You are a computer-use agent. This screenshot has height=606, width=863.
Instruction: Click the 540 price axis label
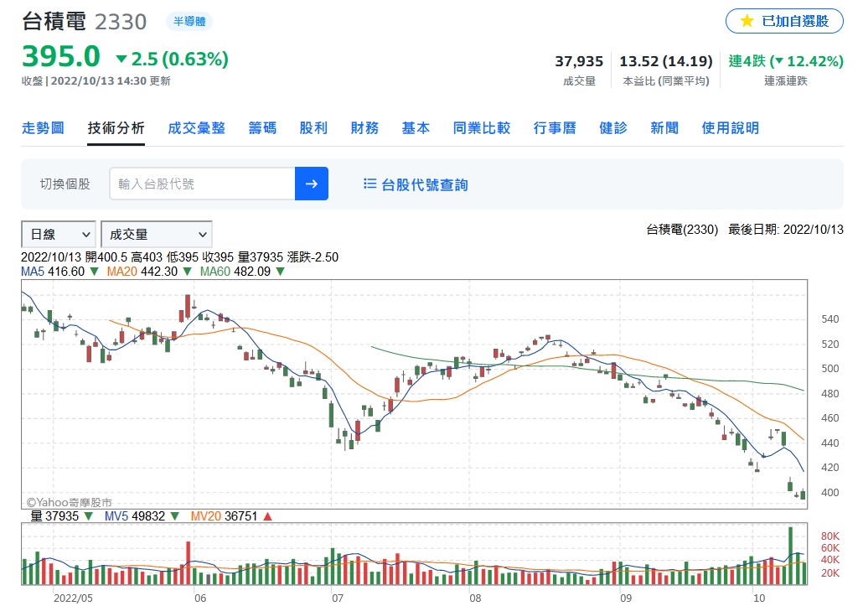click(x=830, y=319)
